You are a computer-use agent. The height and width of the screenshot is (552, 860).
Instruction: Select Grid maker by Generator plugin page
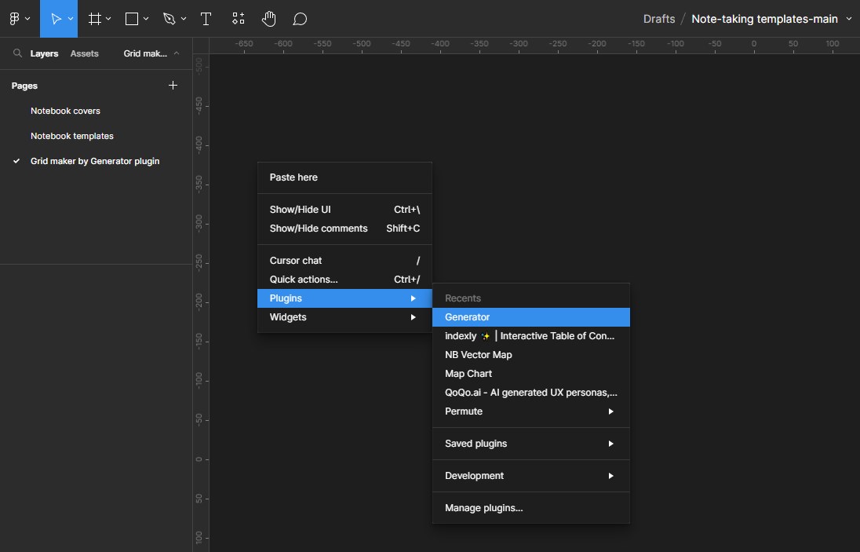point(95,161)
